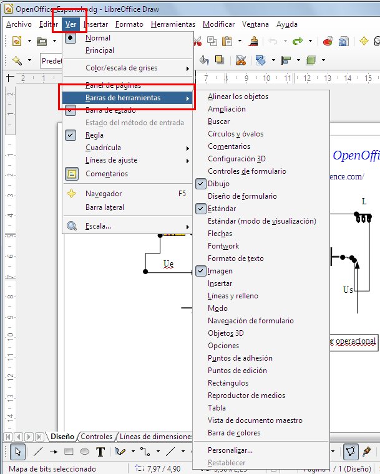The width and height of the screenshot is (380, 474).
Task: Open the Alignment dropdown arrow
Action: tap(298, 60)
